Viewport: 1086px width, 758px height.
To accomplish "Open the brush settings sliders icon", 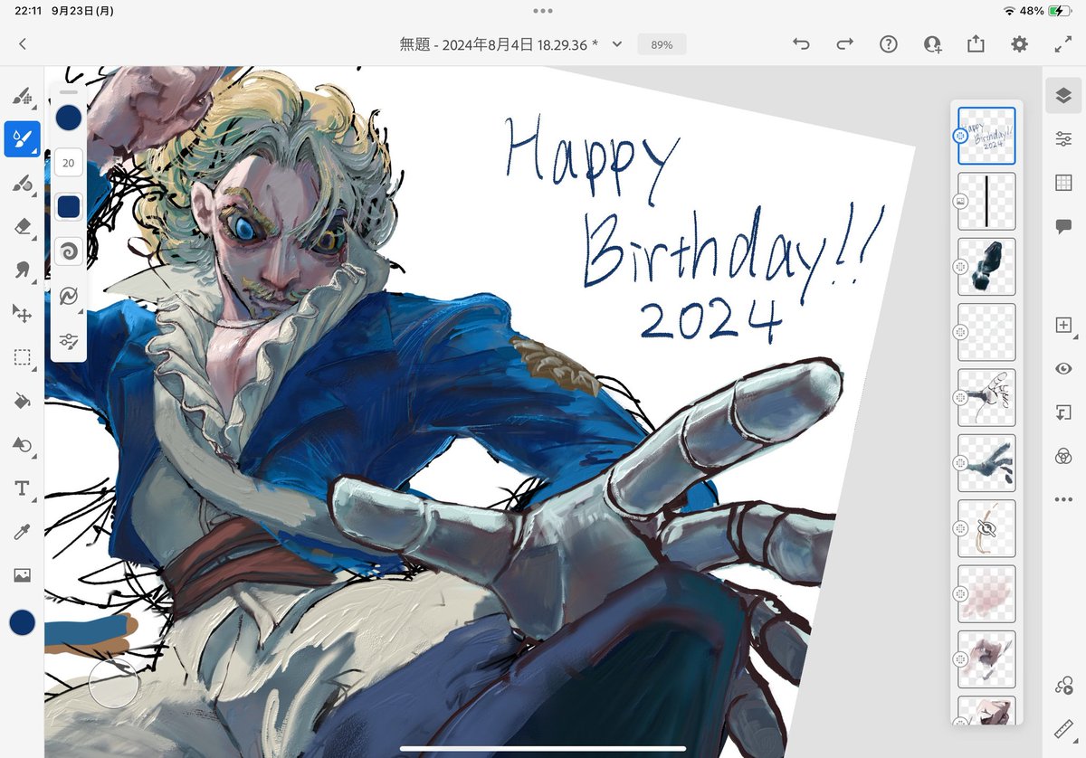I will pyautogui.click(x=69, y=341).
